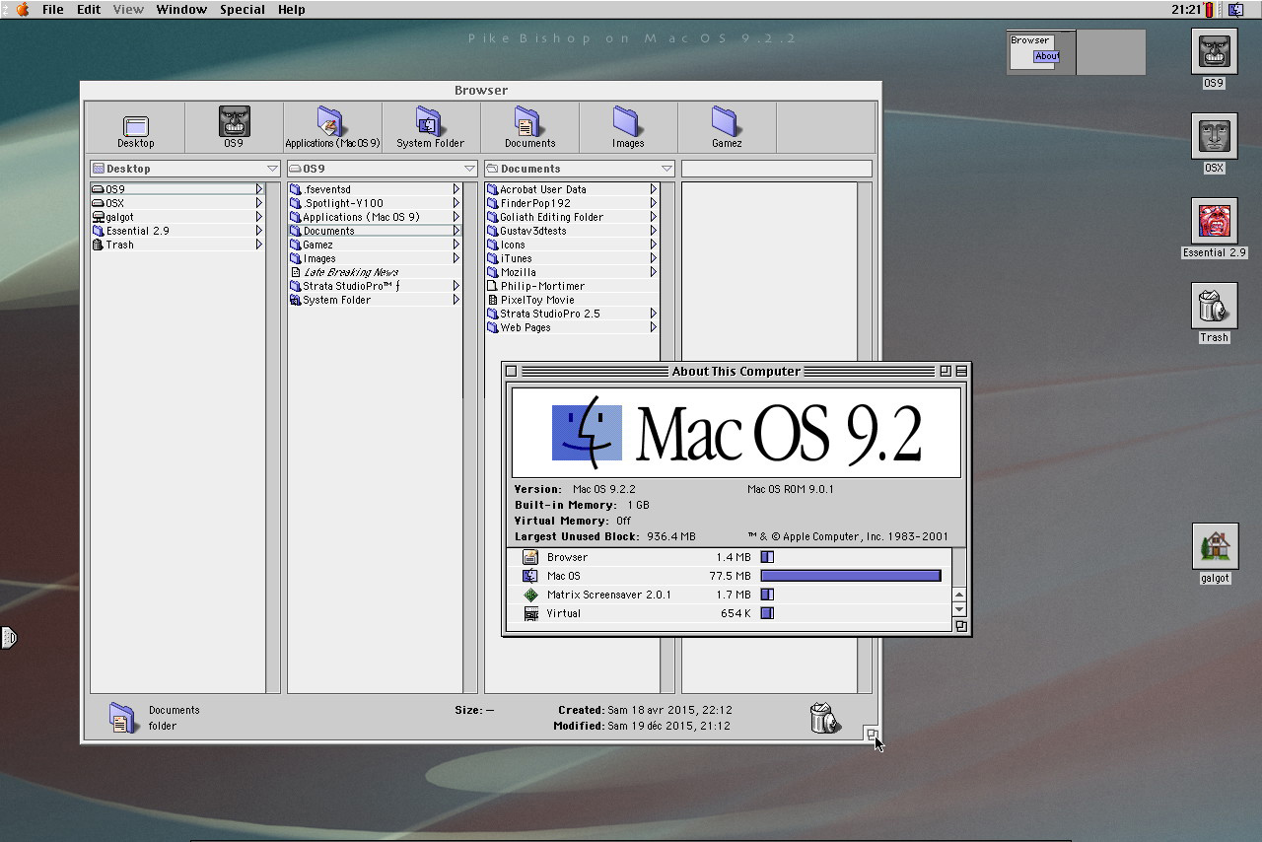This screenshot has height=842, width=1262.
Task: Click the control strip tab at screen edge
Action: tap(8, 638)
